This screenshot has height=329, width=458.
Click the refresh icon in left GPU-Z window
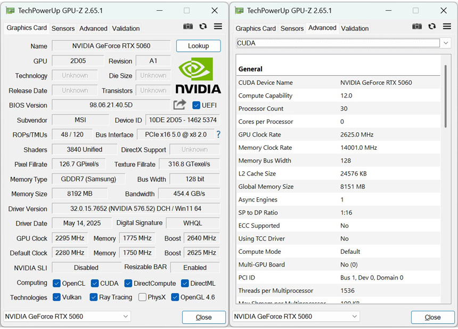(203, 27)
